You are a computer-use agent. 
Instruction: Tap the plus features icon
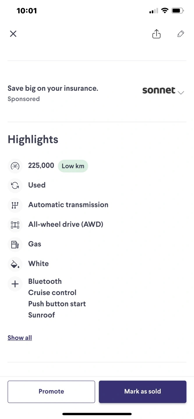tap(15, 284)
